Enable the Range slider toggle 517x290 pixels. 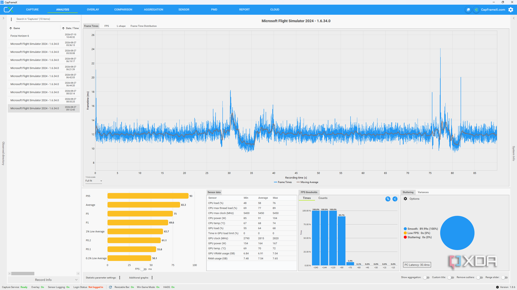(504, 277)
